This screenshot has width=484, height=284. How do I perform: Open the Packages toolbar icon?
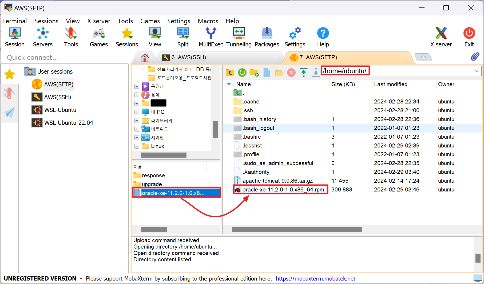(267, 37)
